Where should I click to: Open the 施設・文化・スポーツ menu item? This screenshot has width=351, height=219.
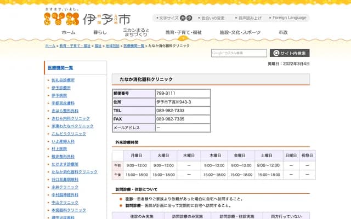coord(240,32)
